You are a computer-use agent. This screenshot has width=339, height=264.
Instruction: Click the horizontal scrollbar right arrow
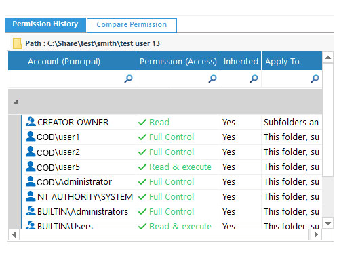pyautogui.click(x=316, y=235)
